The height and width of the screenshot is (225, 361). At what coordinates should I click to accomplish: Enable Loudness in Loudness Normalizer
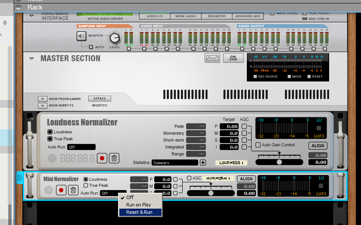(x=50, y=132)
